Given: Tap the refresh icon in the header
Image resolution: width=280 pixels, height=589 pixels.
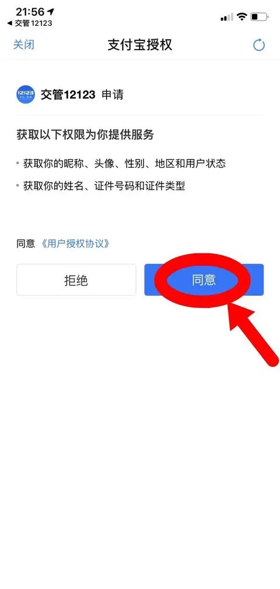Looking at the screenshot, I should (x=259, y=45).
